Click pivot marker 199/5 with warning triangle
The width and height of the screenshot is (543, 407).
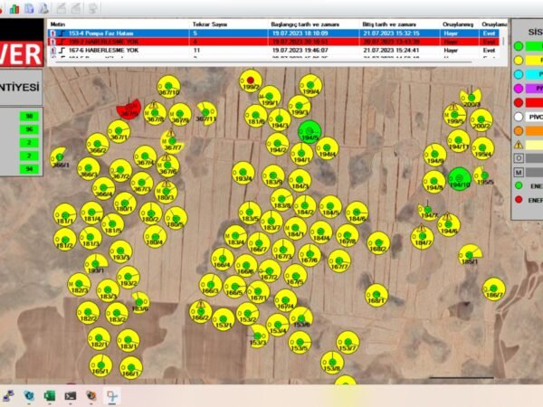(x=454, y=115)
